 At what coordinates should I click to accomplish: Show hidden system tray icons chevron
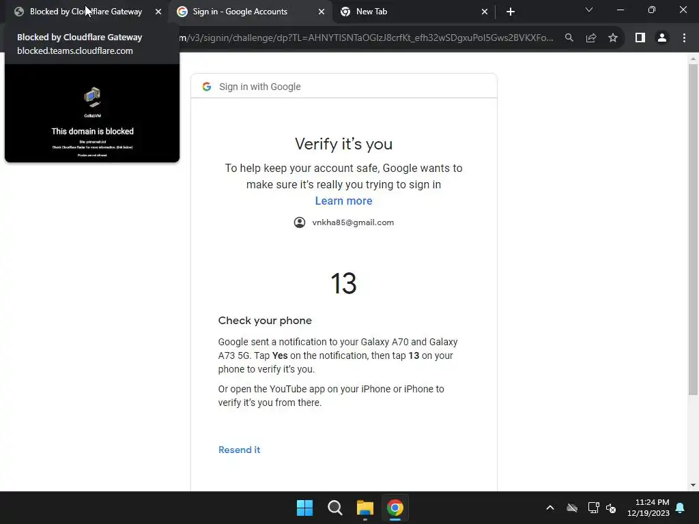click(550, 508)
